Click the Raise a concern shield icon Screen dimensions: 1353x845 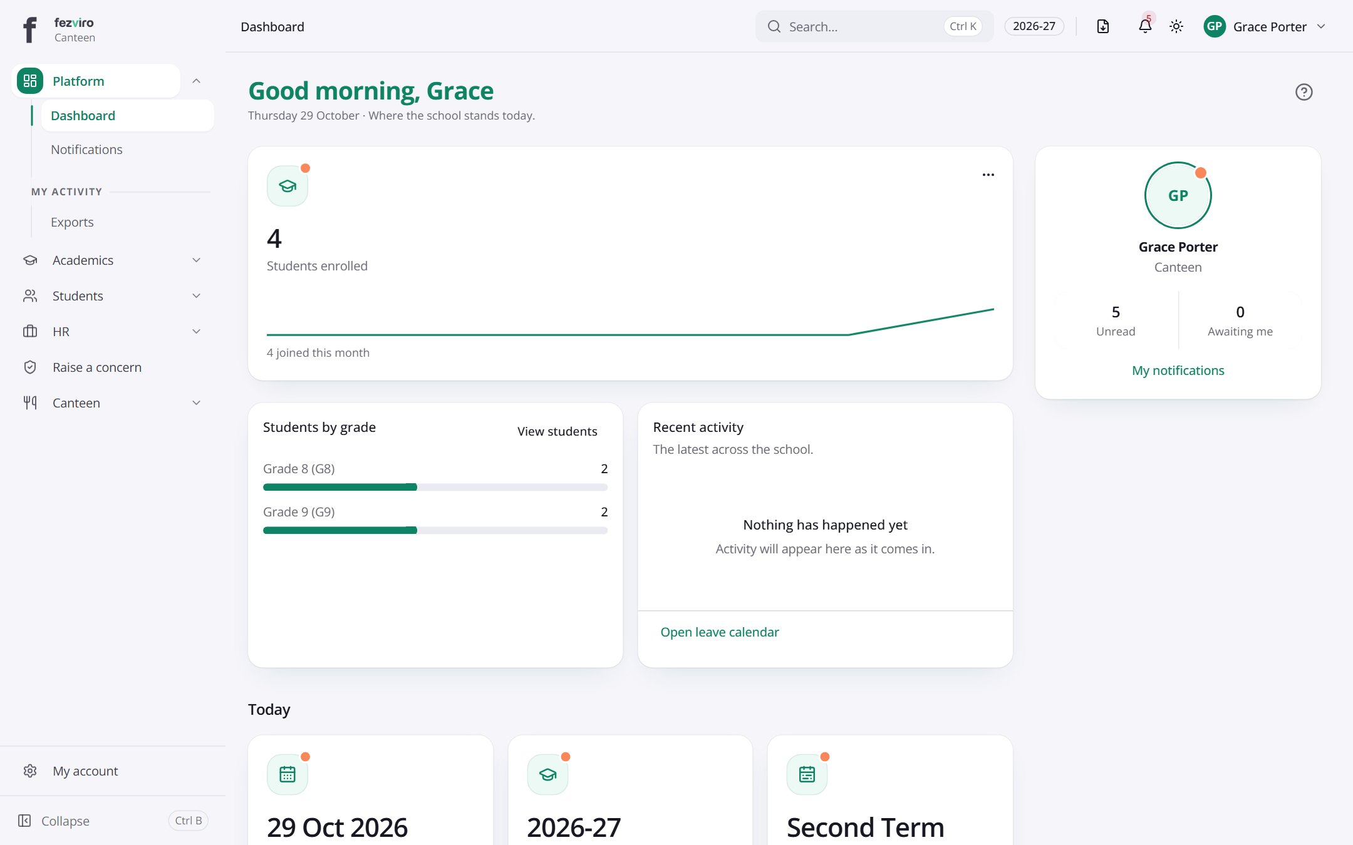30,367
